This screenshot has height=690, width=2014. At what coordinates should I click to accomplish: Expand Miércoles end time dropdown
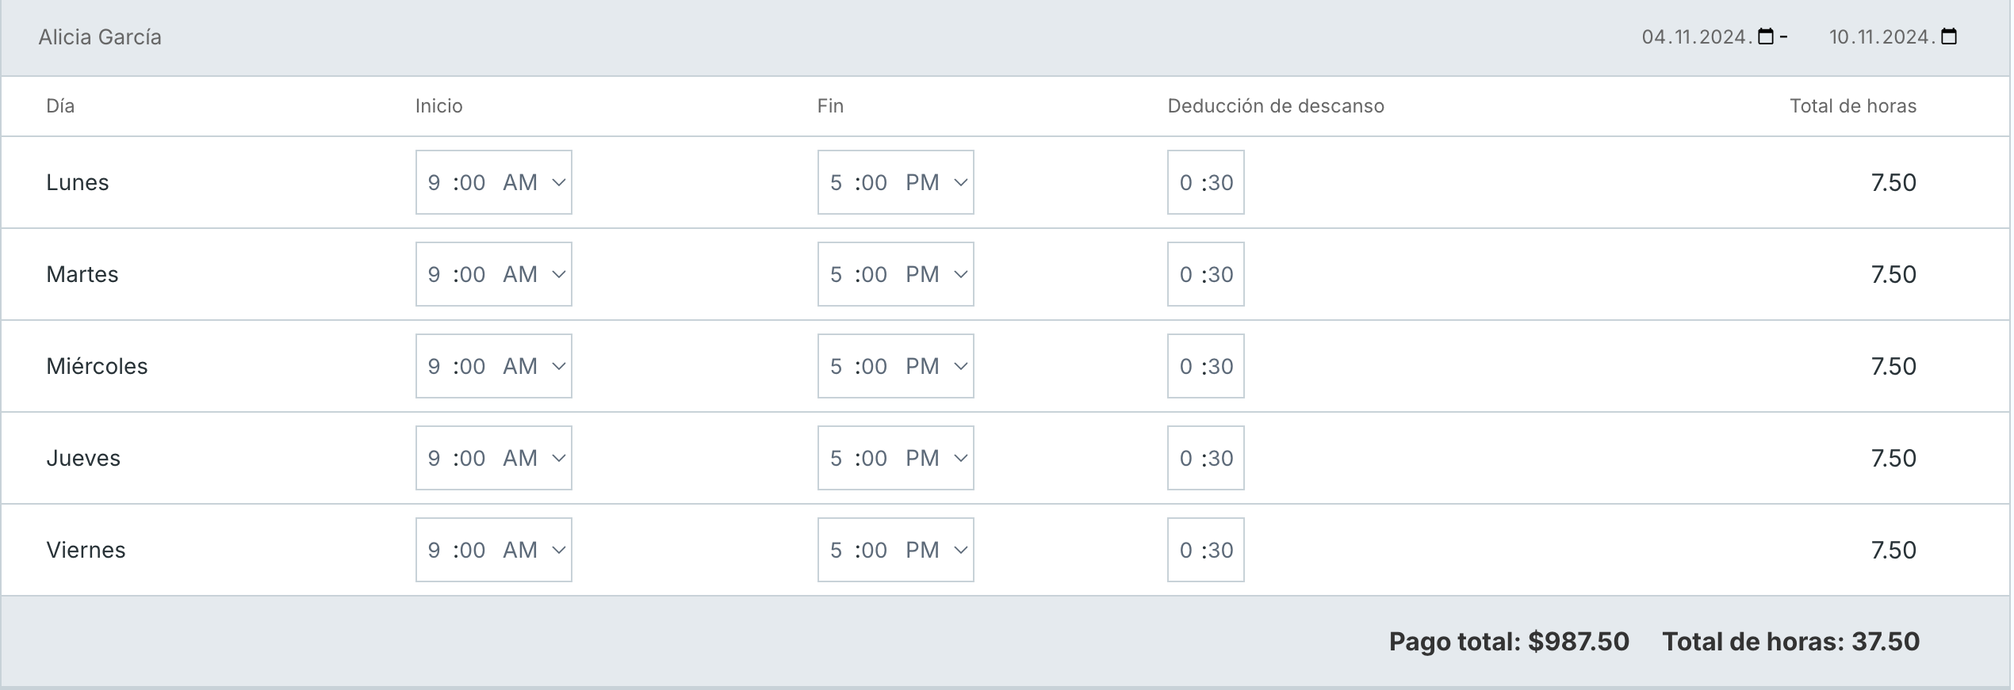(x=896, y=366)
